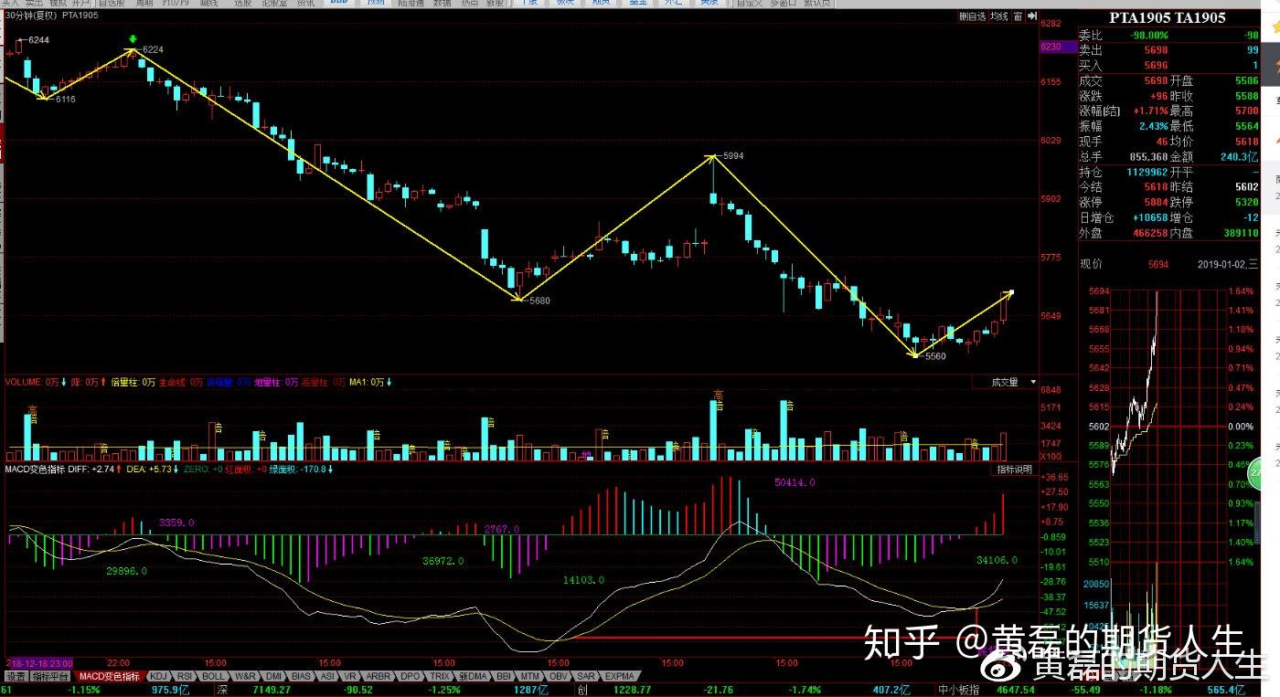
Task: Click the 5994 peak price label
Action: pos(731,156)
